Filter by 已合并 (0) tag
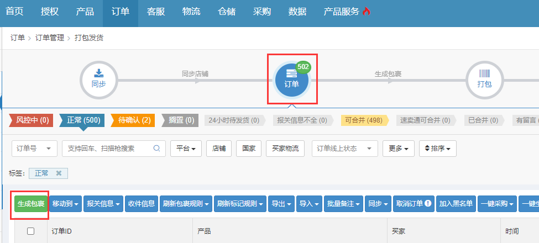Viewport: 539px width, 243px height. 484,120
